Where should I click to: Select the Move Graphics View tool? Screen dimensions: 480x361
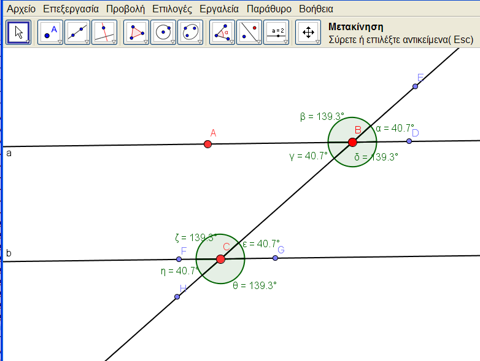coord(308,33)
